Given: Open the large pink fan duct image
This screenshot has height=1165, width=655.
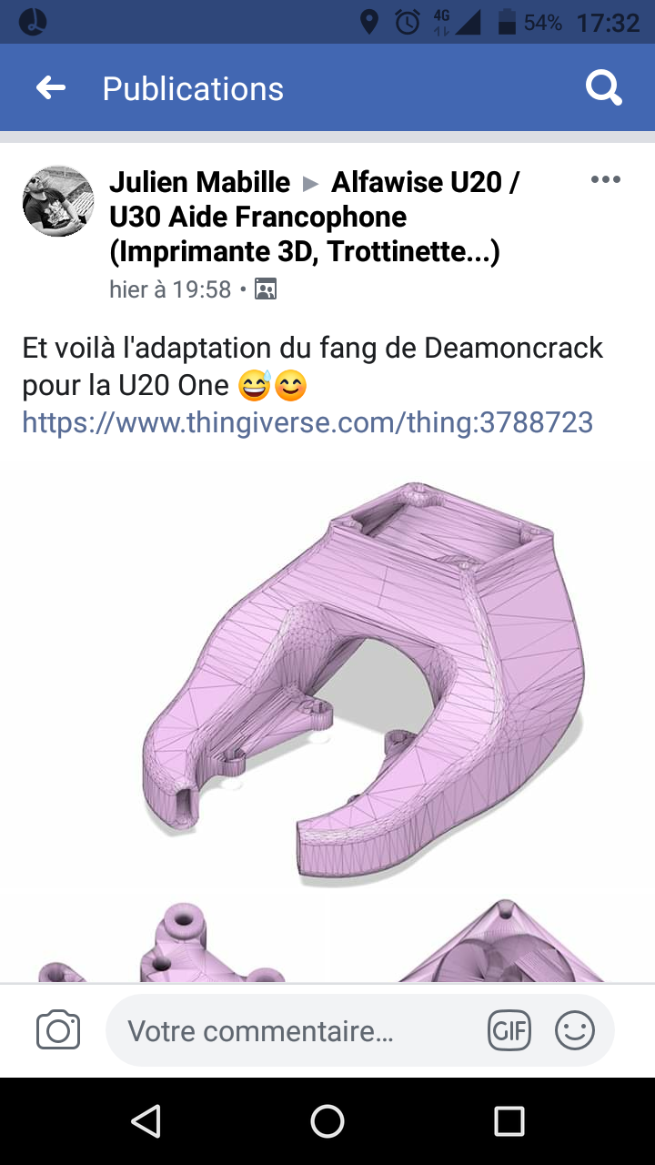Looking at the screenshot, I should coord(327,678).
